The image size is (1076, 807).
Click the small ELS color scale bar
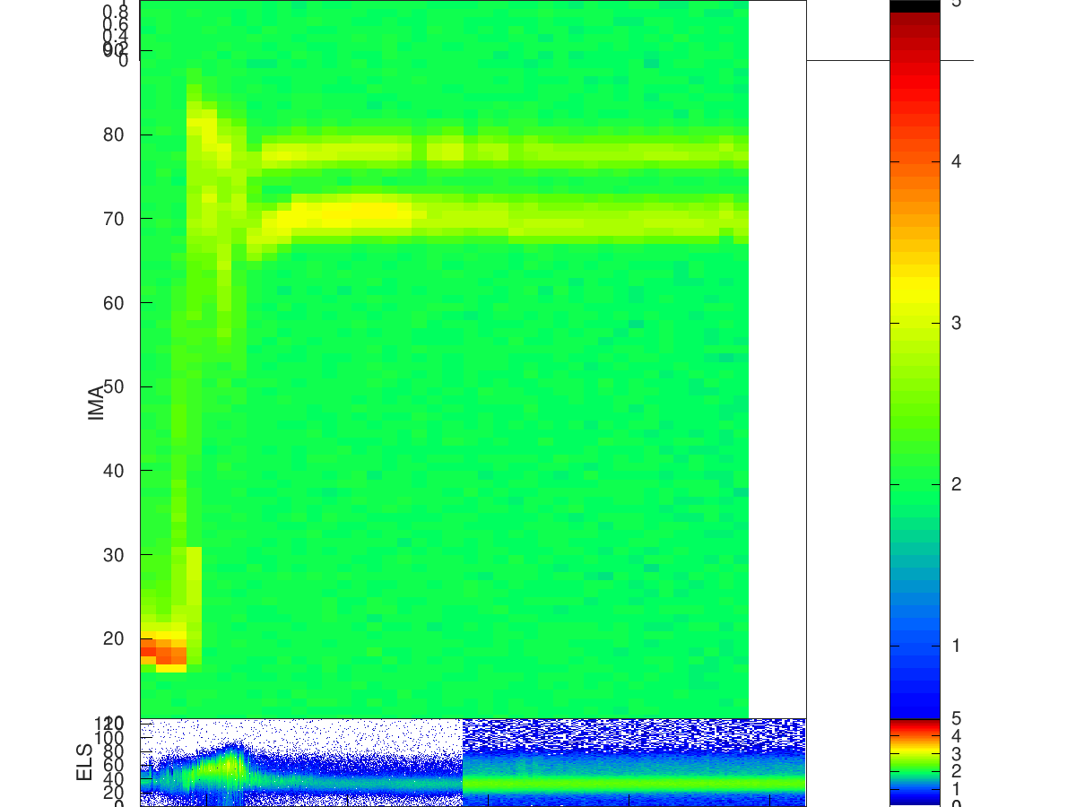coord(915,762)
